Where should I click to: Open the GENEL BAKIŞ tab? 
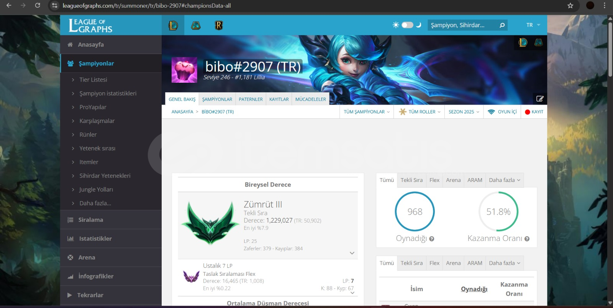coord(182,99)
